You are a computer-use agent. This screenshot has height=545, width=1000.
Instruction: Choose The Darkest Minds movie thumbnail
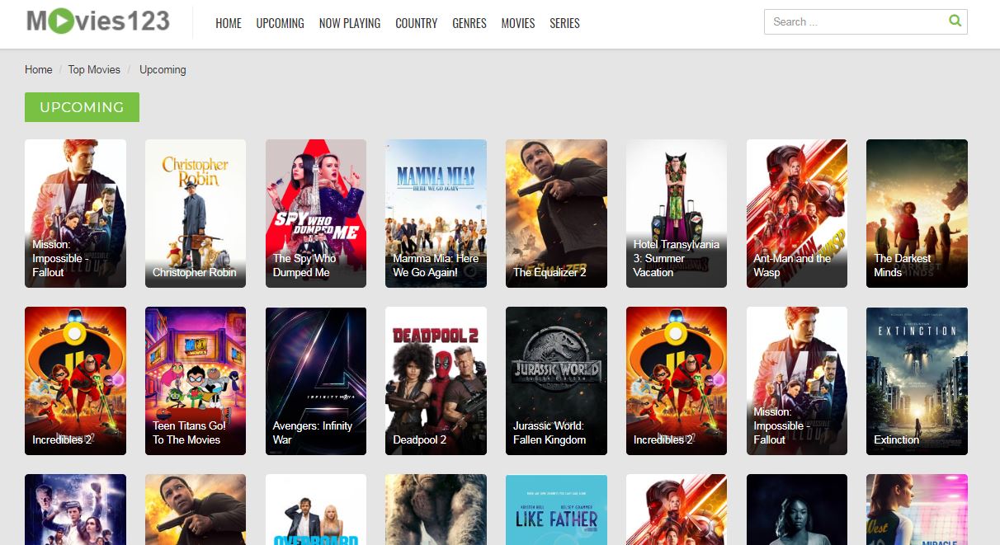pos(917,213)
